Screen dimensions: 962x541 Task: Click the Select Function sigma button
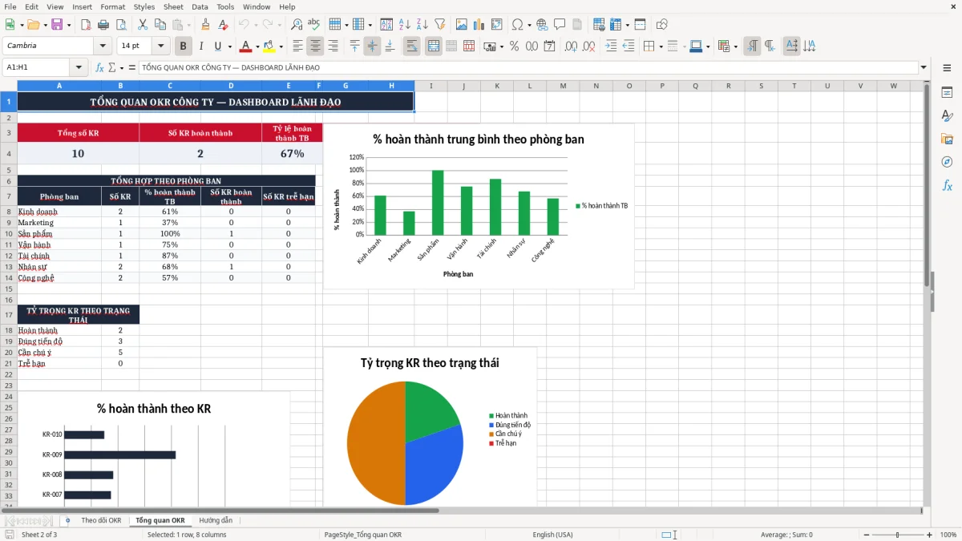coord(111,67)
